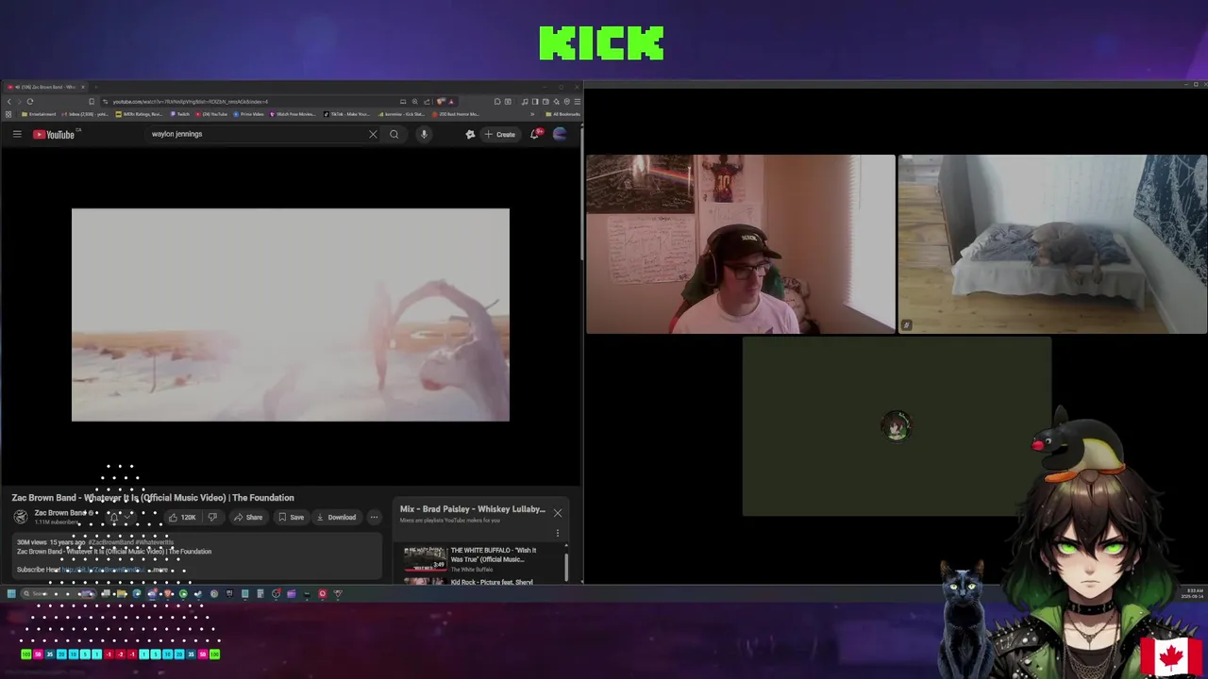1208x679 pixels.
Task: Open more actions ellipsis beside Download
Action: coord(374,517)
